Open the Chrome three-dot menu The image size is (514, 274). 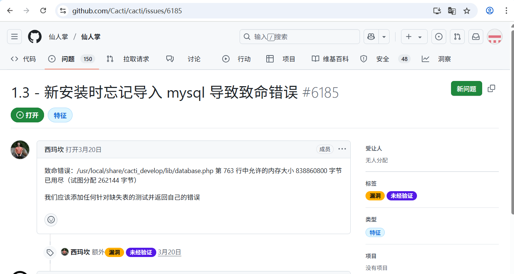pos(506,11)
